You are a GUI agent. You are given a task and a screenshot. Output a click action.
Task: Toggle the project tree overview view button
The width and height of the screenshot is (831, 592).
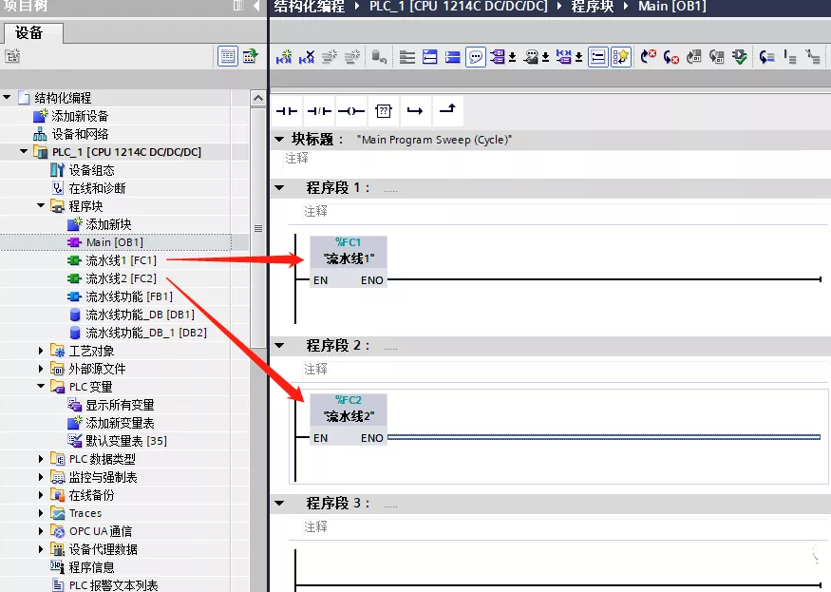click(228, 56)
